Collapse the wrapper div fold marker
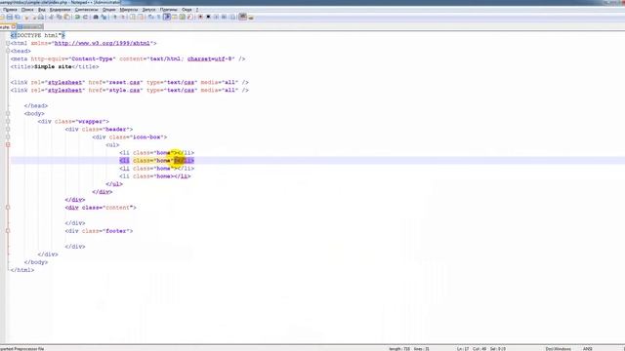This screenshot has width=625, height=351. 8,121
